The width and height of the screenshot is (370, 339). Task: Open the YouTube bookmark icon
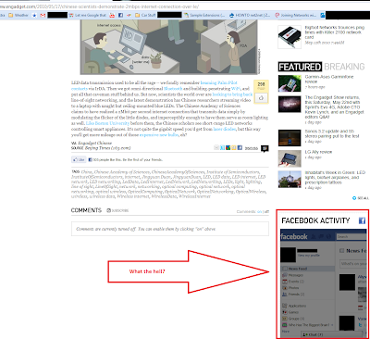[x=112, y=15]
